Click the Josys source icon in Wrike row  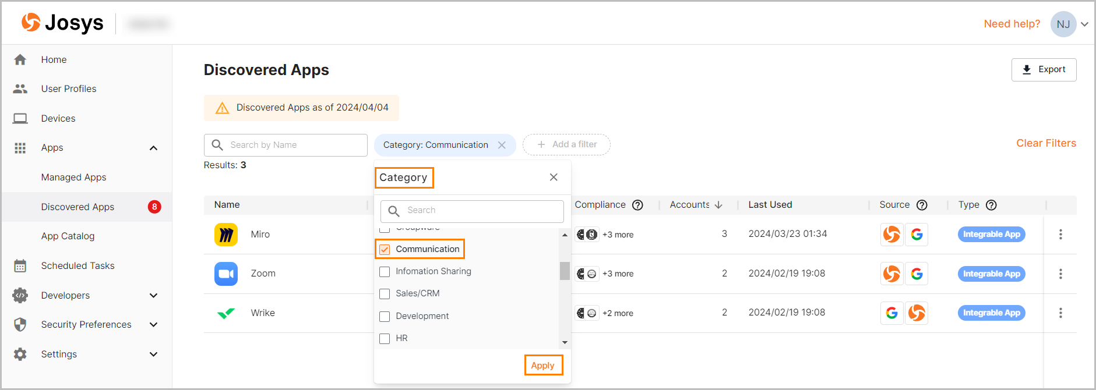[x=917, y=313]
